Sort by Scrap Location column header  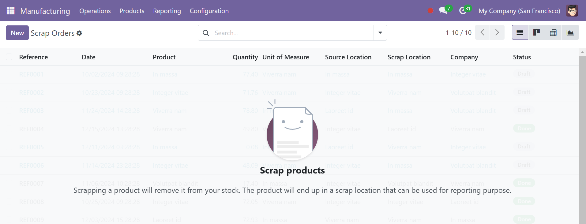pos(409,57)
